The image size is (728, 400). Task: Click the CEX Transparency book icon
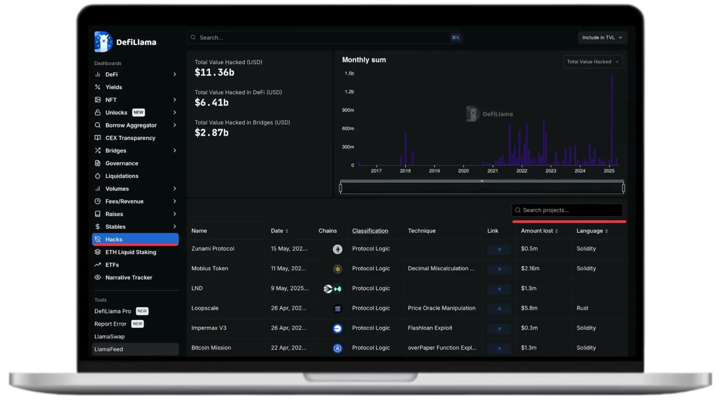pyautogui.click(x=98, y=138)
